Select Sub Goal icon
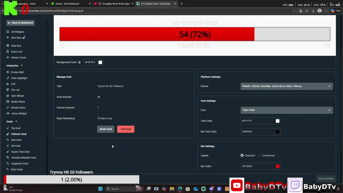This screenshot has height=193, width=343. (8, 140)
